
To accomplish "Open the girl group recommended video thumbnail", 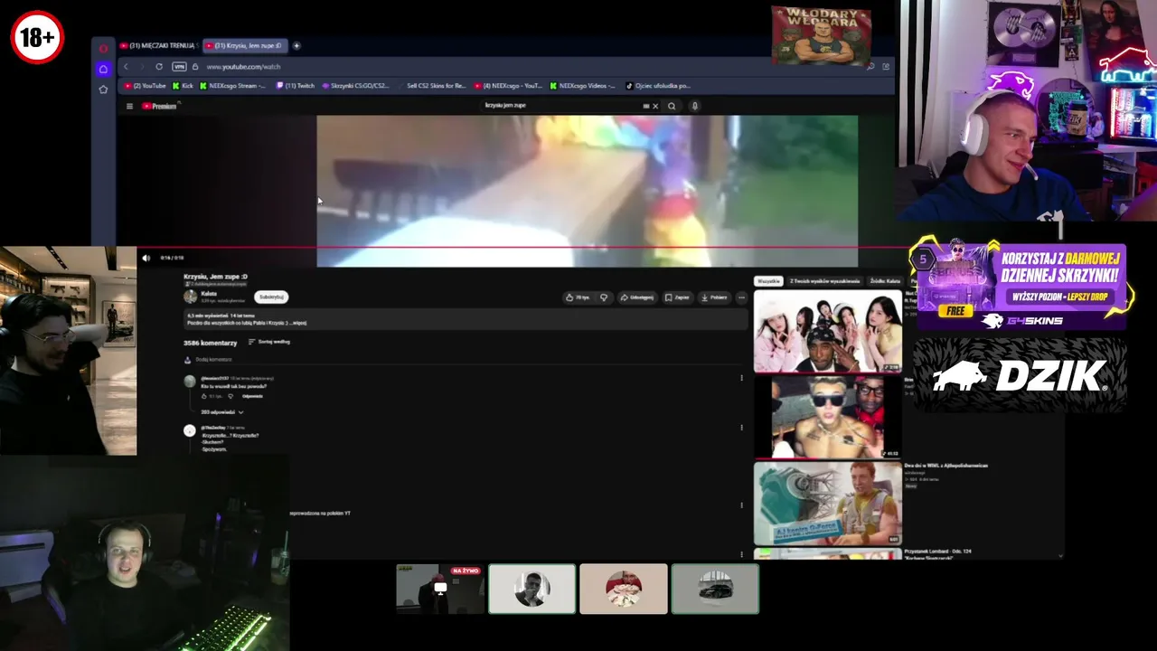I will 828,331.
